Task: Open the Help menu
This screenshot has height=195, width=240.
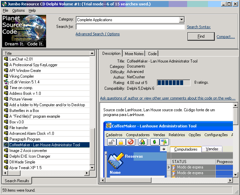Action: pyautogui.click(x=32, y=10)
